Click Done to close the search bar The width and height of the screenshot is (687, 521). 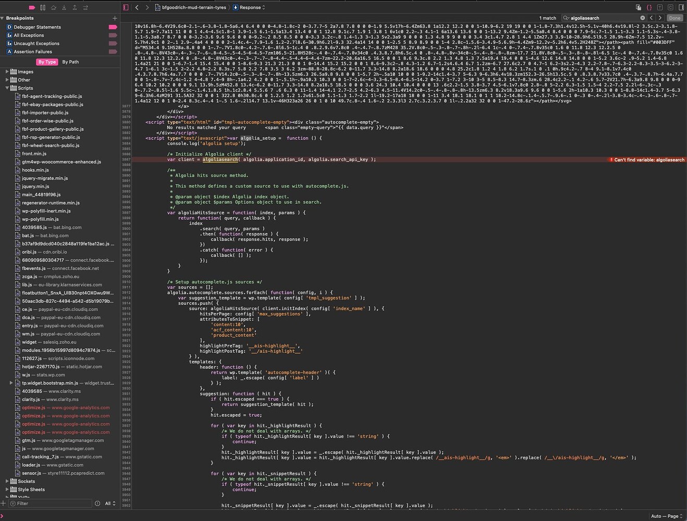click(x=674, y=18)
